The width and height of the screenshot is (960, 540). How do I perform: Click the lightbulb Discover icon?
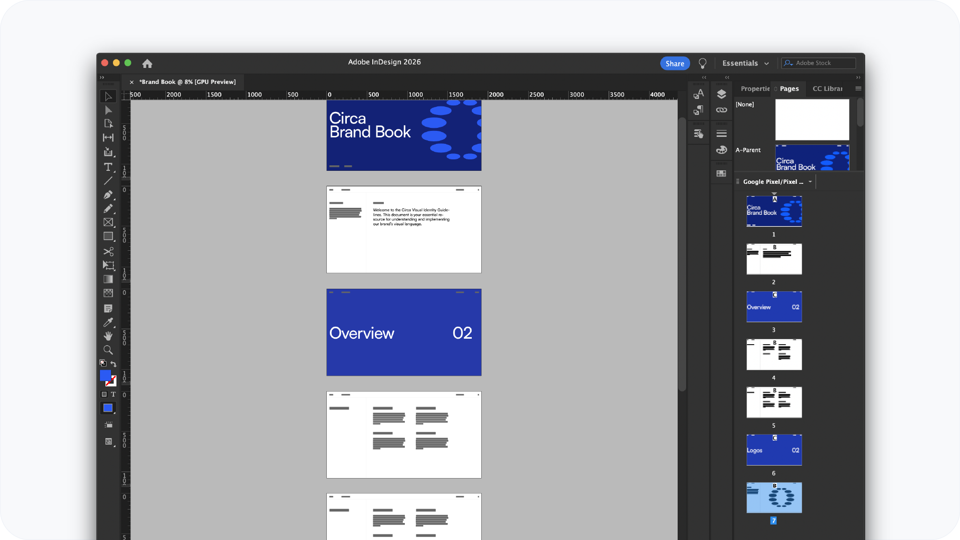point(702,63)
